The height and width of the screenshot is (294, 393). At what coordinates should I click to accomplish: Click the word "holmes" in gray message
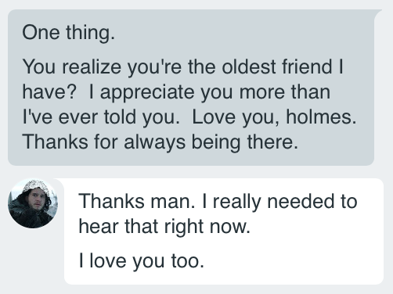coord(319,117)
